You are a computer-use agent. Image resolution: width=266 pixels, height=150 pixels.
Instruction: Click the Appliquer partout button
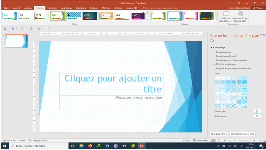[x=219, y=134]
